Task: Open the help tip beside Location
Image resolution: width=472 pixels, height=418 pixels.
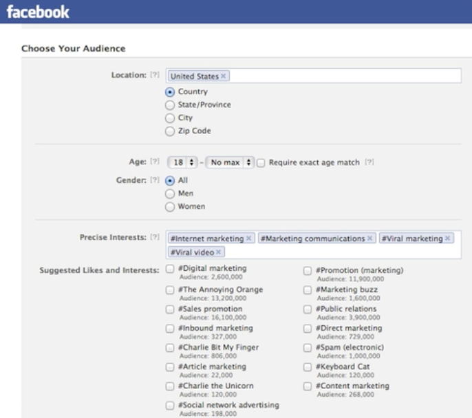Action: pyautogui.click(x=155, y=75)
